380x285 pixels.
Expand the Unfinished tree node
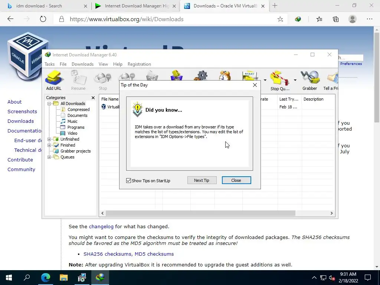coord(49,140)
